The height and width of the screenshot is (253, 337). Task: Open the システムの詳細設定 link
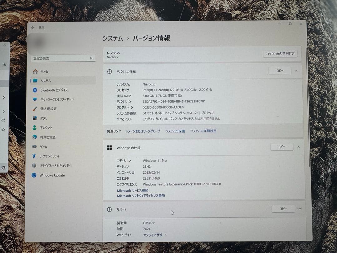203,131
